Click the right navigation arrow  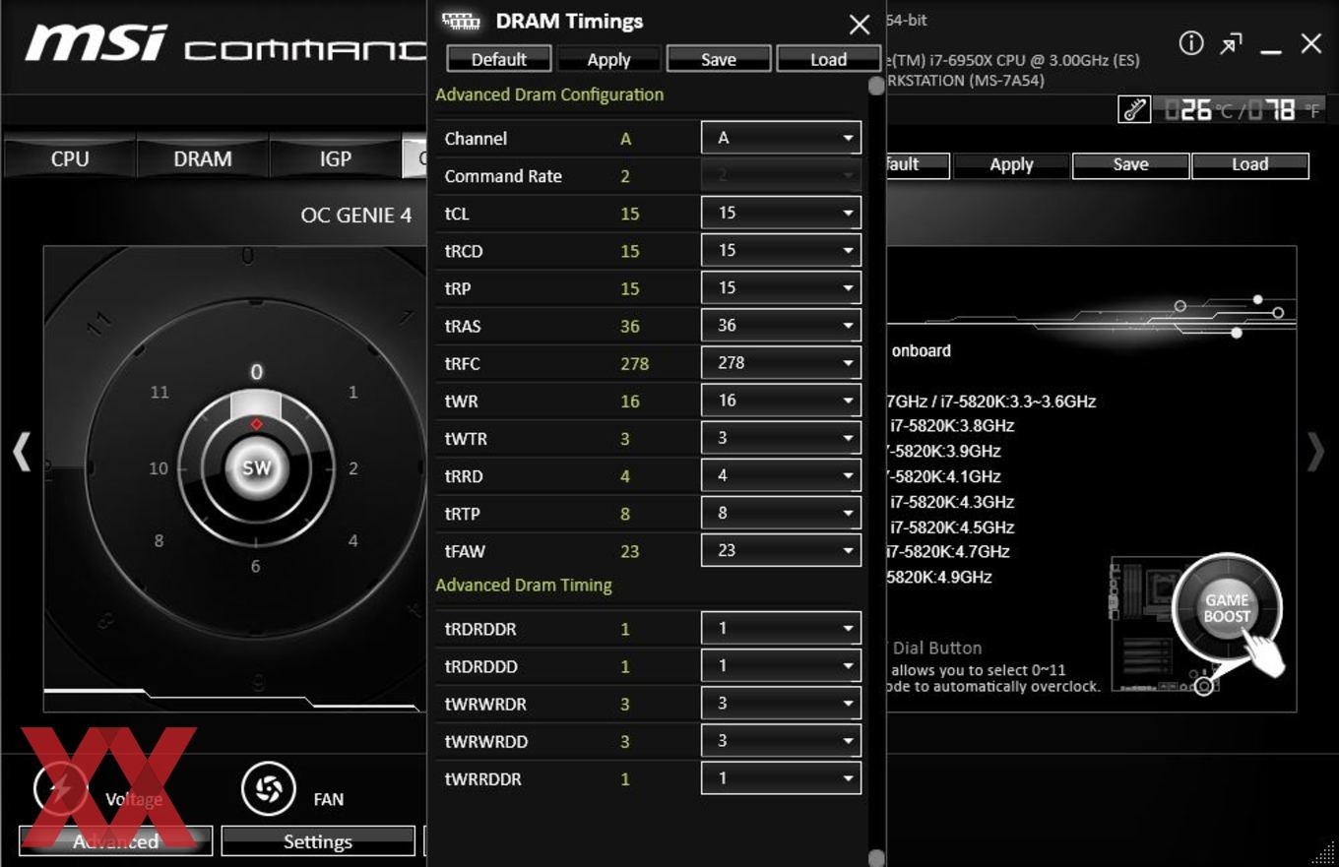click(x=1315, y=452)
